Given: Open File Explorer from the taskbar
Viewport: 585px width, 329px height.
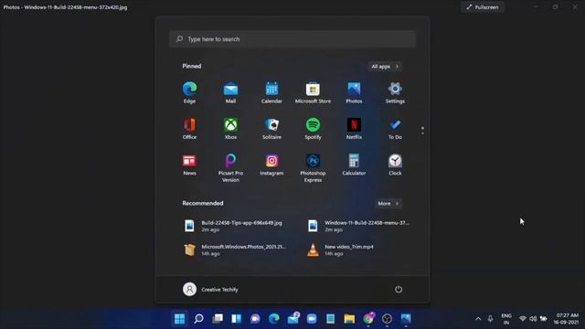Looking at the screenshot, I should point(349,319).
